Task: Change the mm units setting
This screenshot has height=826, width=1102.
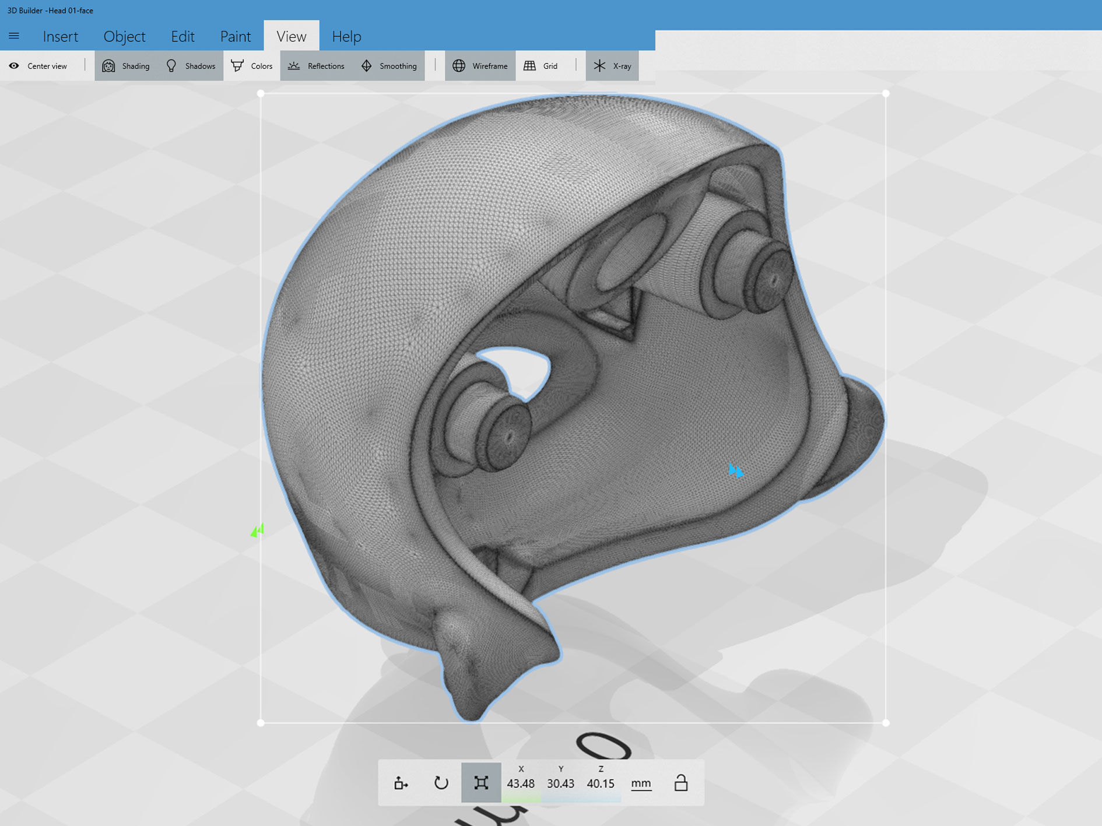Action: coord(641,783)
